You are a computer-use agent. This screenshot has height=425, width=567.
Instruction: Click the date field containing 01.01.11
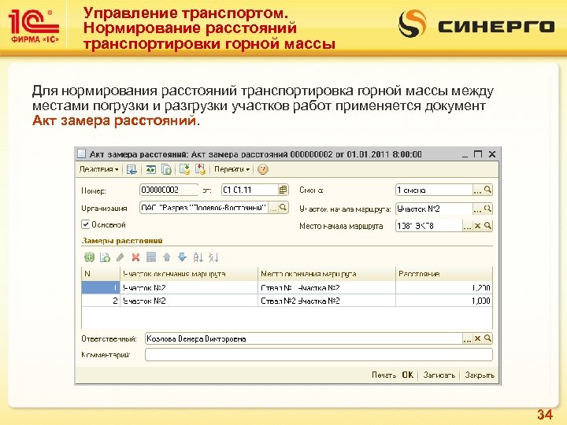pyautogui.click(x=250, y=190)
